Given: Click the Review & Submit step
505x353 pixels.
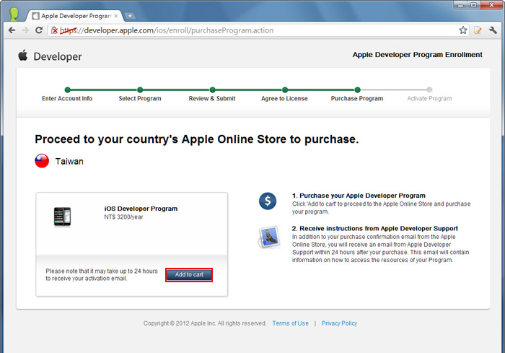Looking at the screenshot, I should point(212,98).
